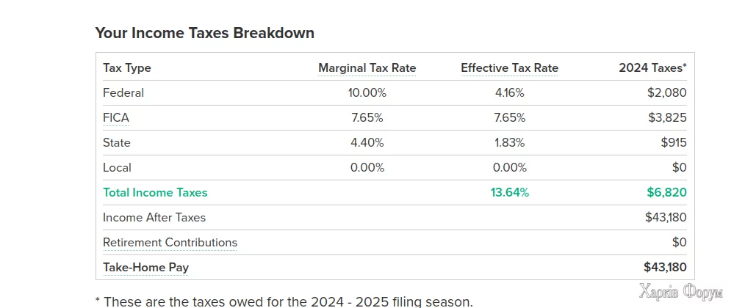Click the State tax type label
Screen dimensions: 734x308
[x=117, y=143]
